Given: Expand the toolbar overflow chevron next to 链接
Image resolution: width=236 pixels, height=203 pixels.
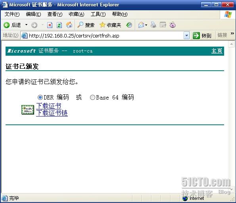Looking at the screenshot, I should tap(232, 33).
